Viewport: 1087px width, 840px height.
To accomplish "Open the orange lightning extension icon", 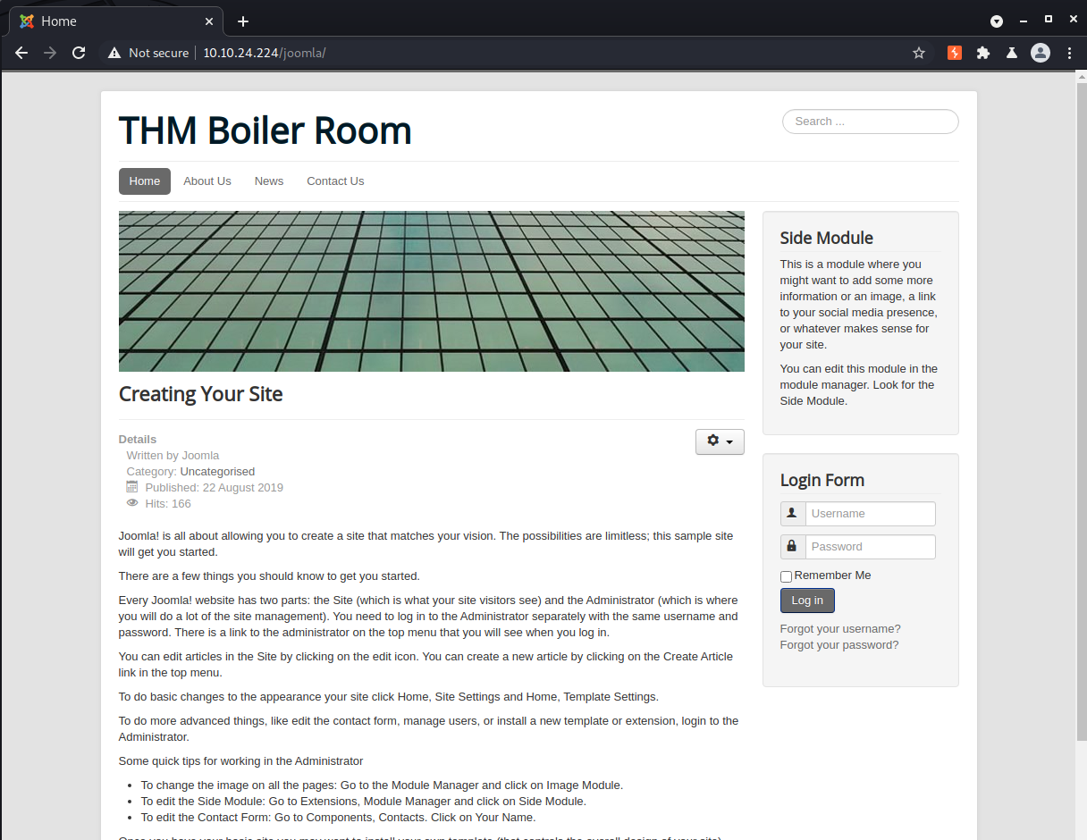I will tap(955, 53).
